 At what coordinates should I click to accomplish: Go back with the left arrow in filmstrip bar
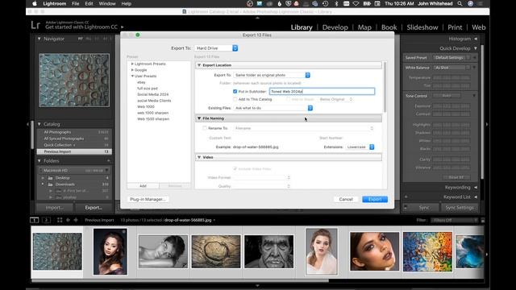click(68, 220)
